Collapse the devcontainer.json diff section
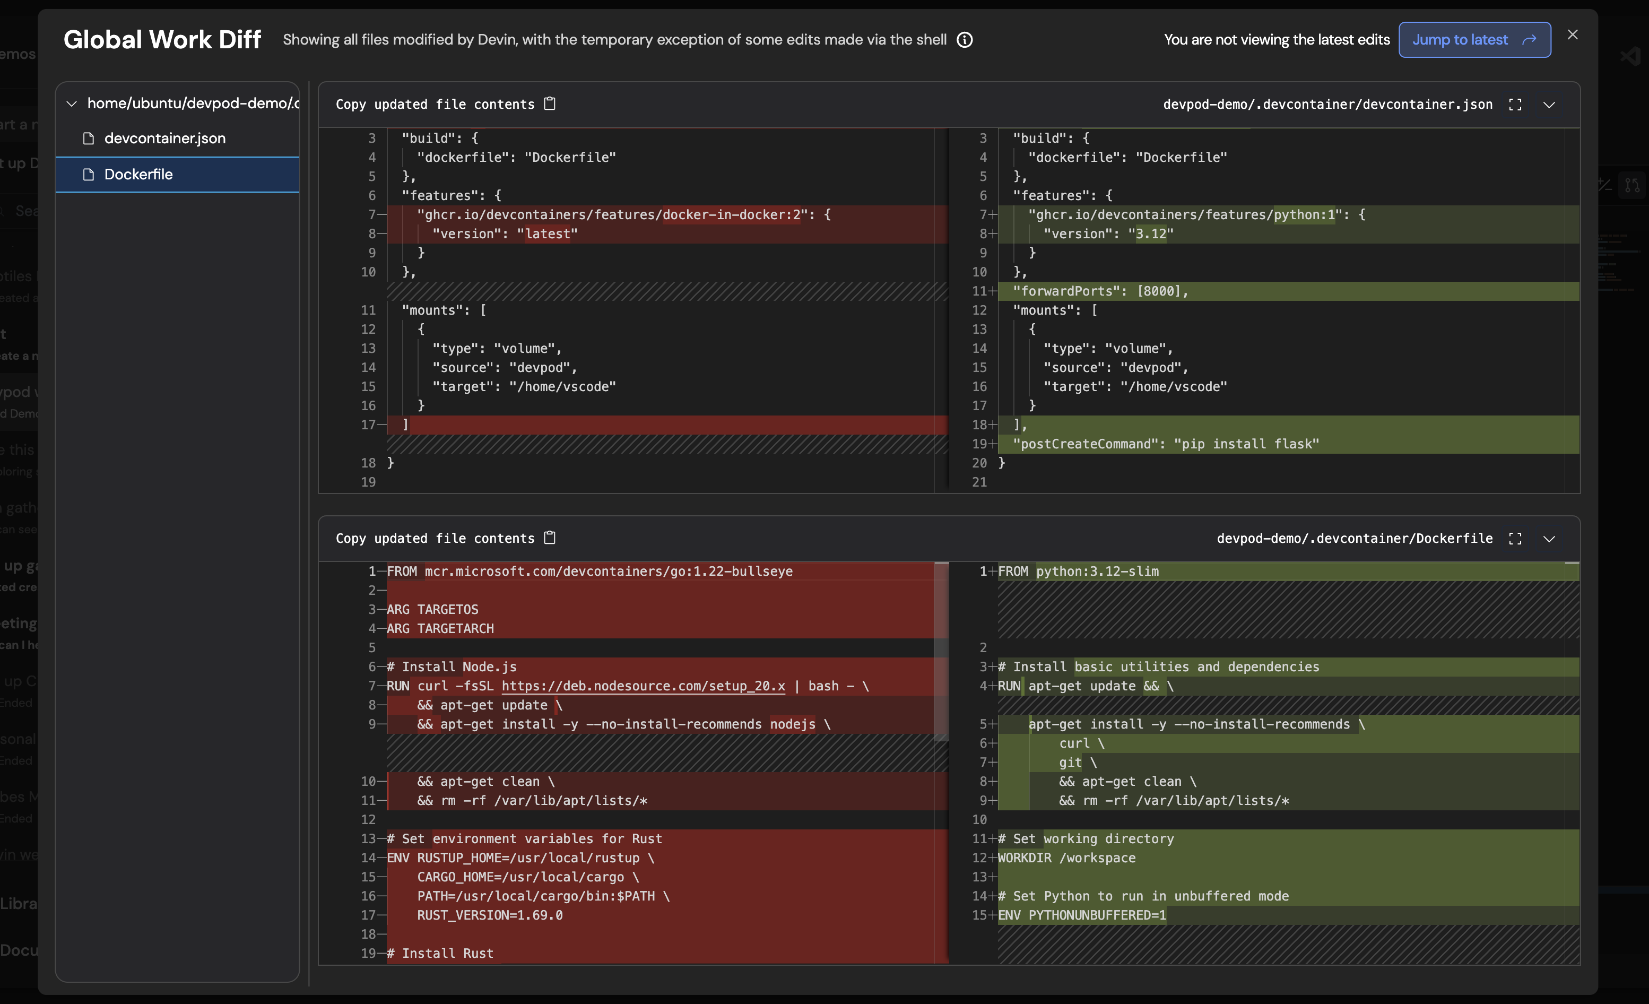The image size is (1649, 1004). pyautogui.click(x=1549, y=105)
